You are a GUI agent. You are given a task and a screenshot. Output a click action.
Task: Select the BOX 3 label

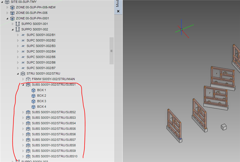pyautogui.click(x=42, y=101)
